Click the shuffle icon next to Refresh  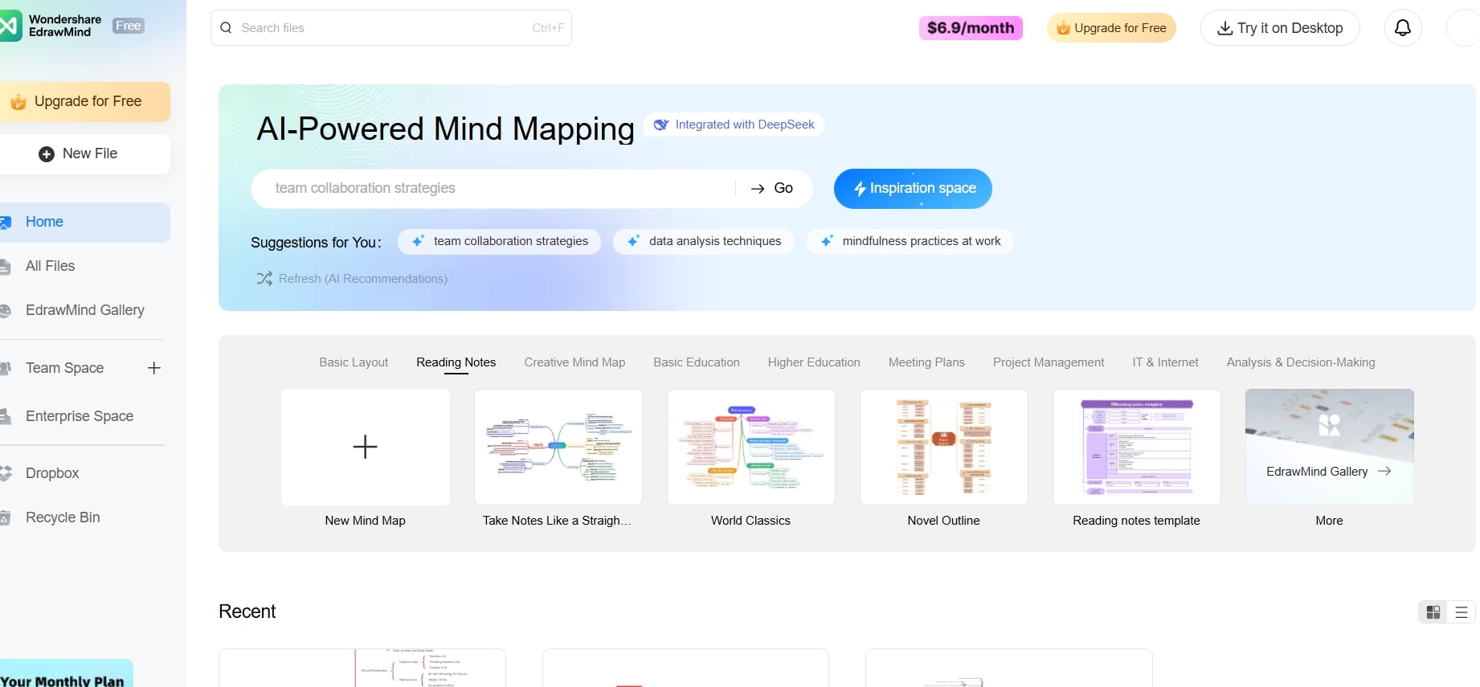[264, 279]
